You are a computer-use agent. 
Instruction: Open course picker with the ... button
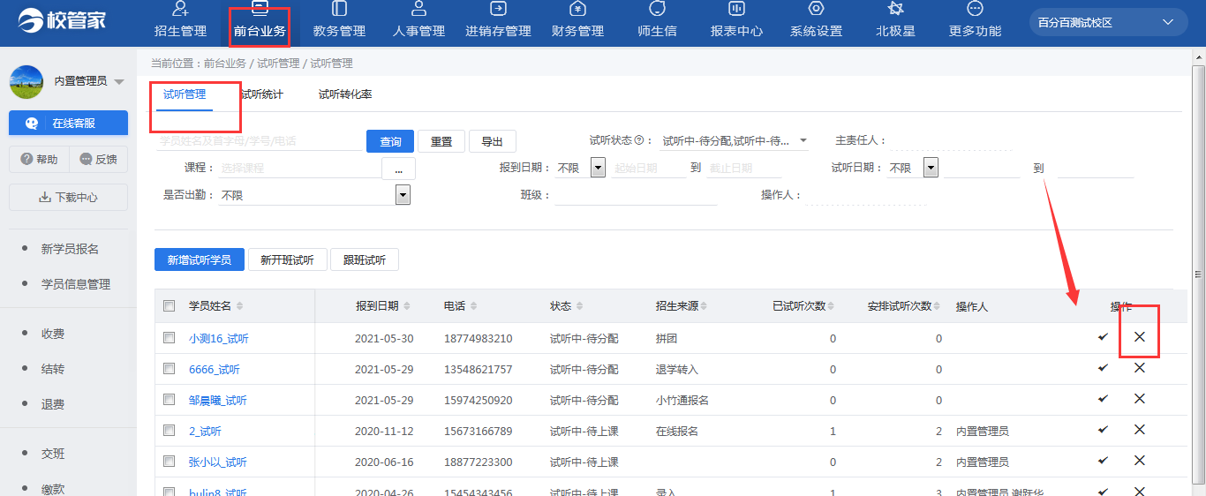tap(398, 168)
